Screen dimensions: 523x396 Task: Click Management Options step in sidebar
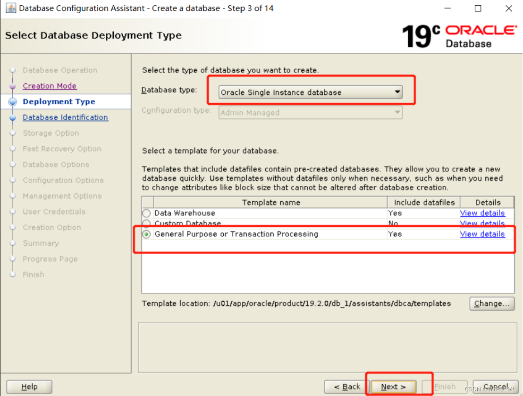[62, 196]
